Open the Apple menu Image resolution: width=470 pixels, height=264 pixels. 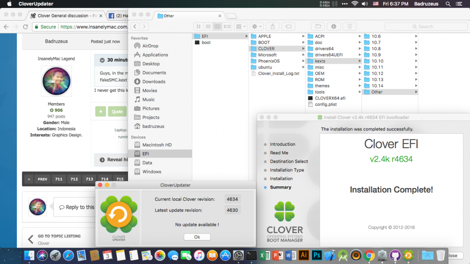click(9, 4)
